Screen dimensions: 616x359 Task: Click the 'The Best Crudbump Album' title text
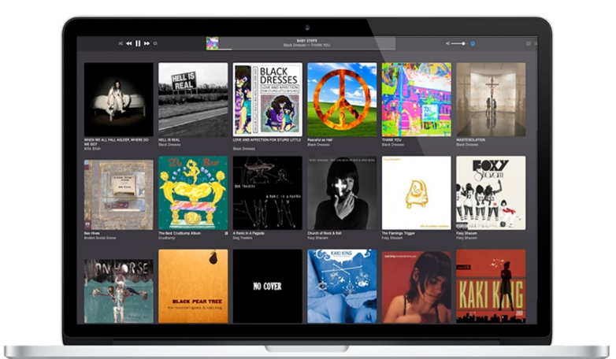180,233
